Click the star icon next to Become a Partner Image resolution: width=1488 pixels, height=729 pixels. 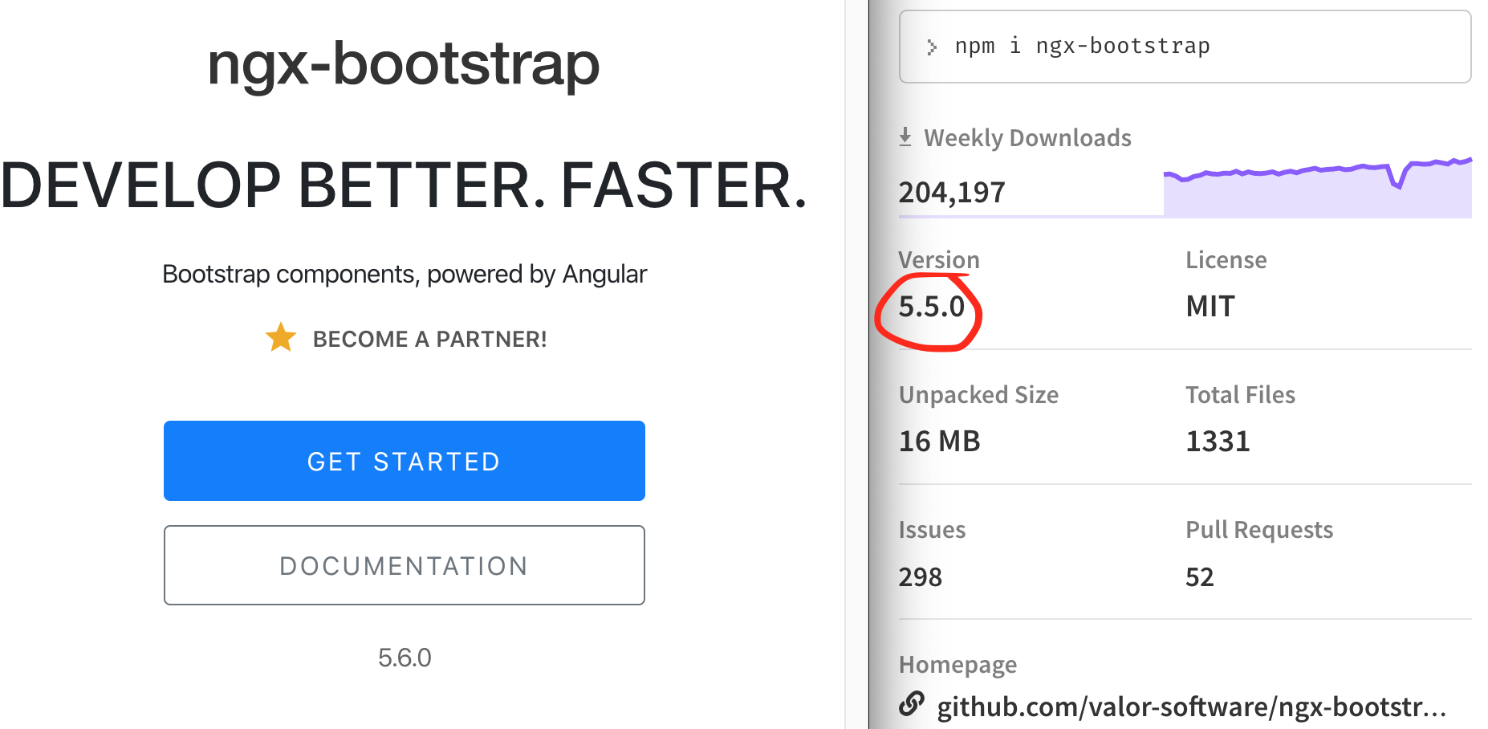click(x=280, y=338)
